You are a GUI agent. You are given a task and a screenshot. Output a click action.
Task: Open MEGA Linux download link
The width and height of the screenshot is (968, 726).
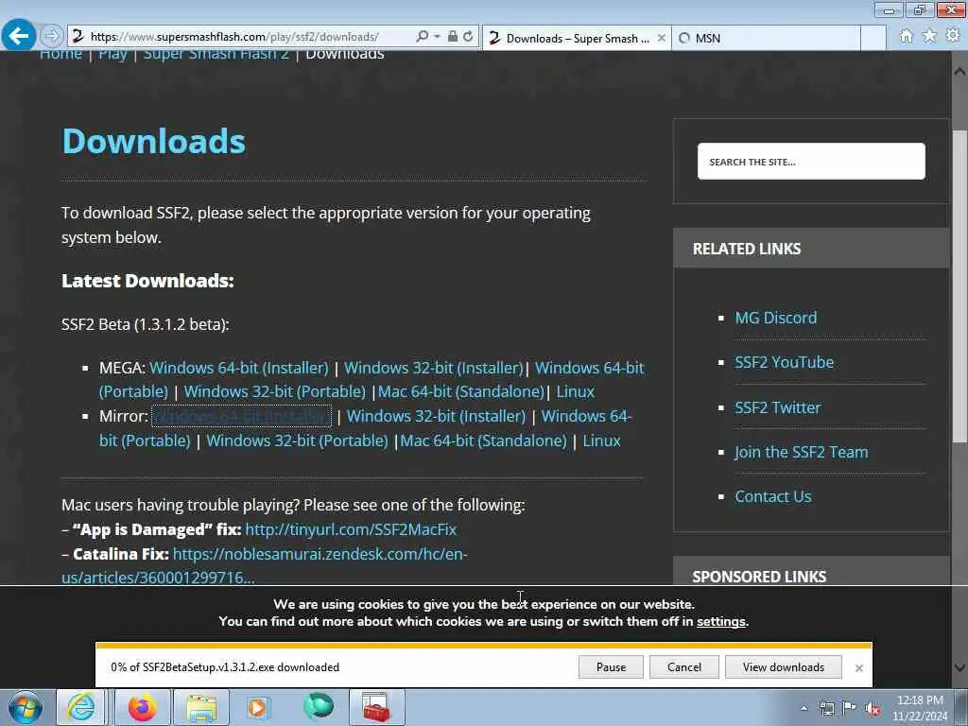[576, 392]
